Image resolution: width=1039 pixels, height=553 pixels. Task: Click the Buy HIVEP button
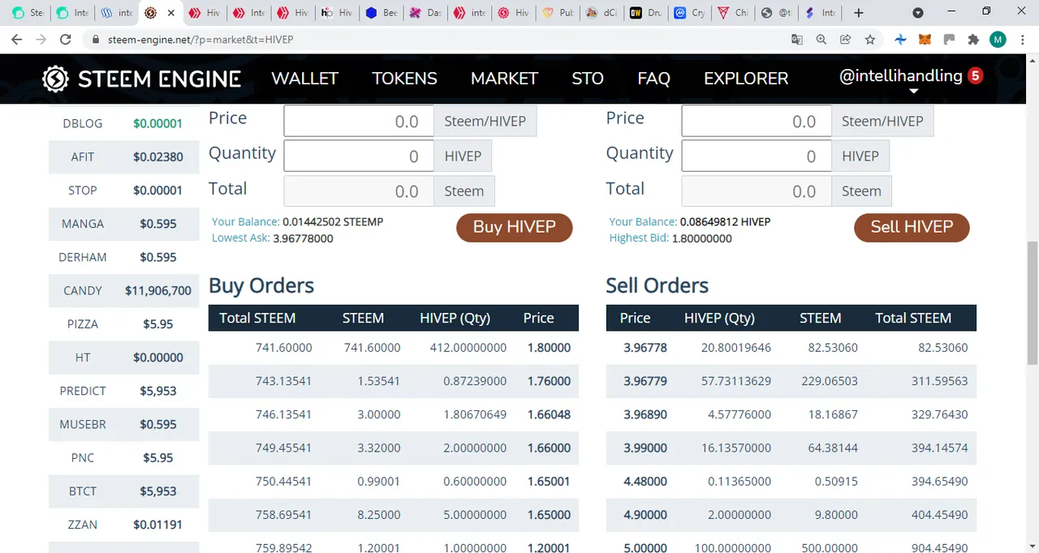click(515, 227)
